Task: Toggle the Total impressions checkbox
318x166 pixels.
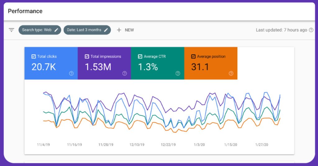Action: click(x=87, y=56)
